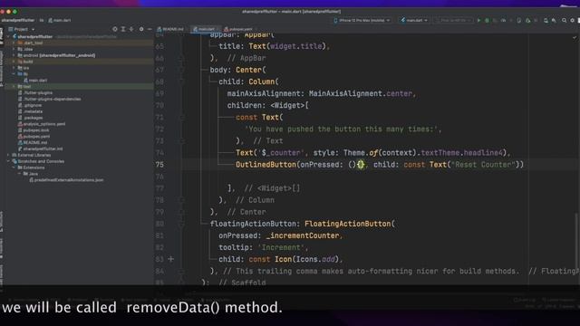Select .gitignore in project tree
The image size is (580, 326).
click(30, 105)
